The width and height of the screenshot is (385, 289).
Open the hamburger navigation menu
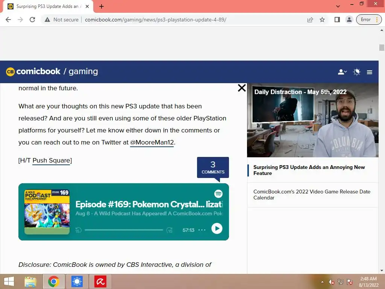[x=370, y=72]
